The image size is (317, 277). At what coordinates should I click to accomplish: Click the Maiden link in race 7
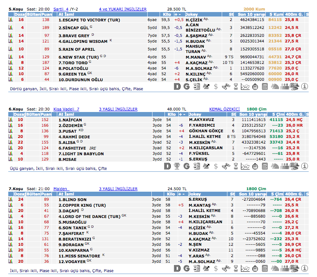click(x=60, y=189)
